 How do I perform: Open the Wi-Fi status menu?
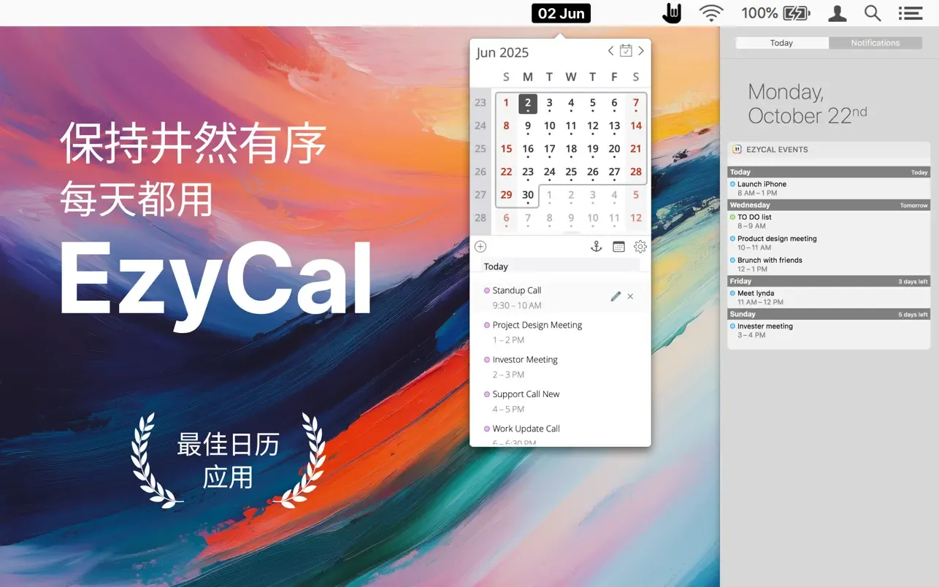(710, 13)
